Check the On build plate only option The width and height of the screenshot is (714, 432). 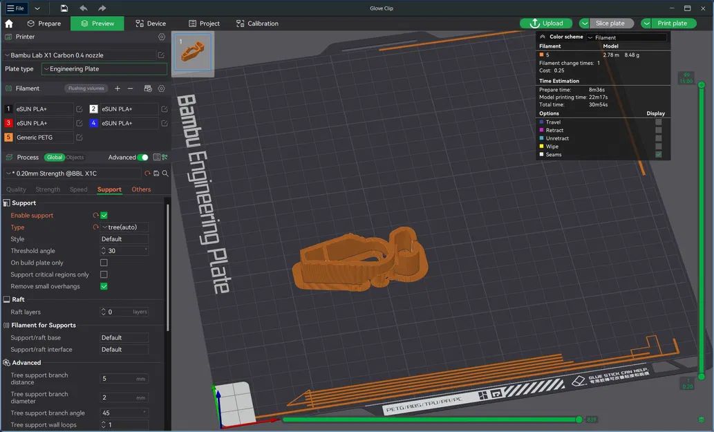pyautogui.click(x=104, y=263)
